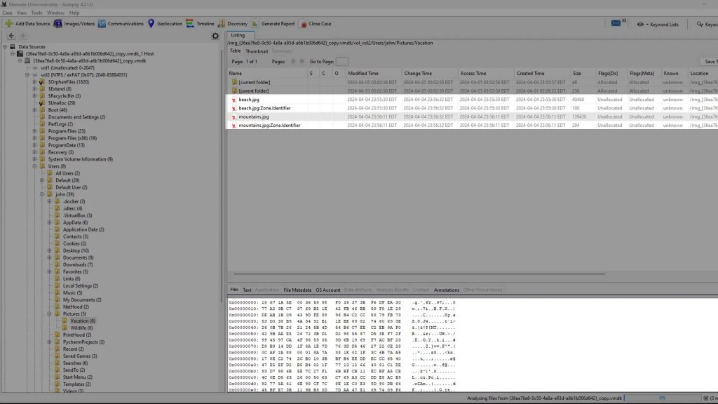Open the Keyword Lists dropdown

[658, 25]
